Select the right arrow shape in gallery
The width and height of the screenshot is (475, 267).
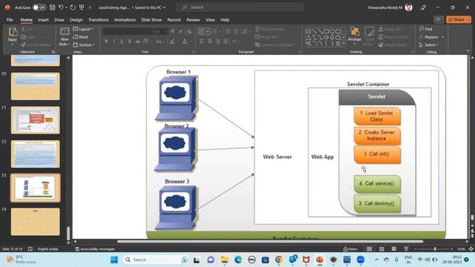pyautogui.click(x=327, y=38)
